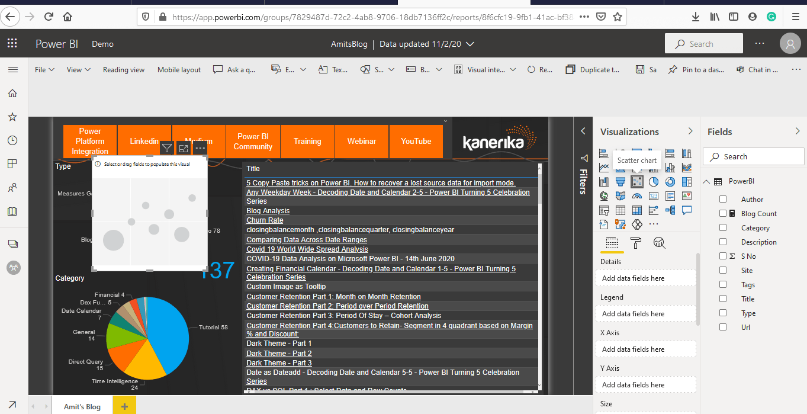Open Recent clock icon in left navigation
807x414 pixels.
pyautogui.click(x=12, y=140)
